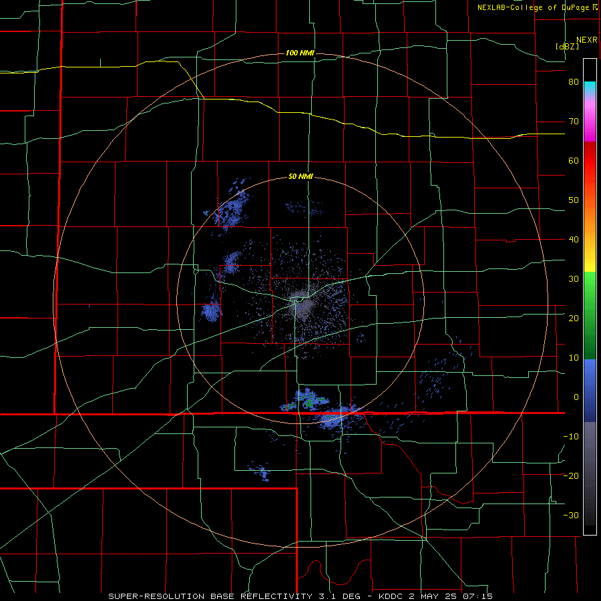Screen dimensions: 601x601
Task: Click the blue section of the reflectivity color bar
Action: [590, 391]
